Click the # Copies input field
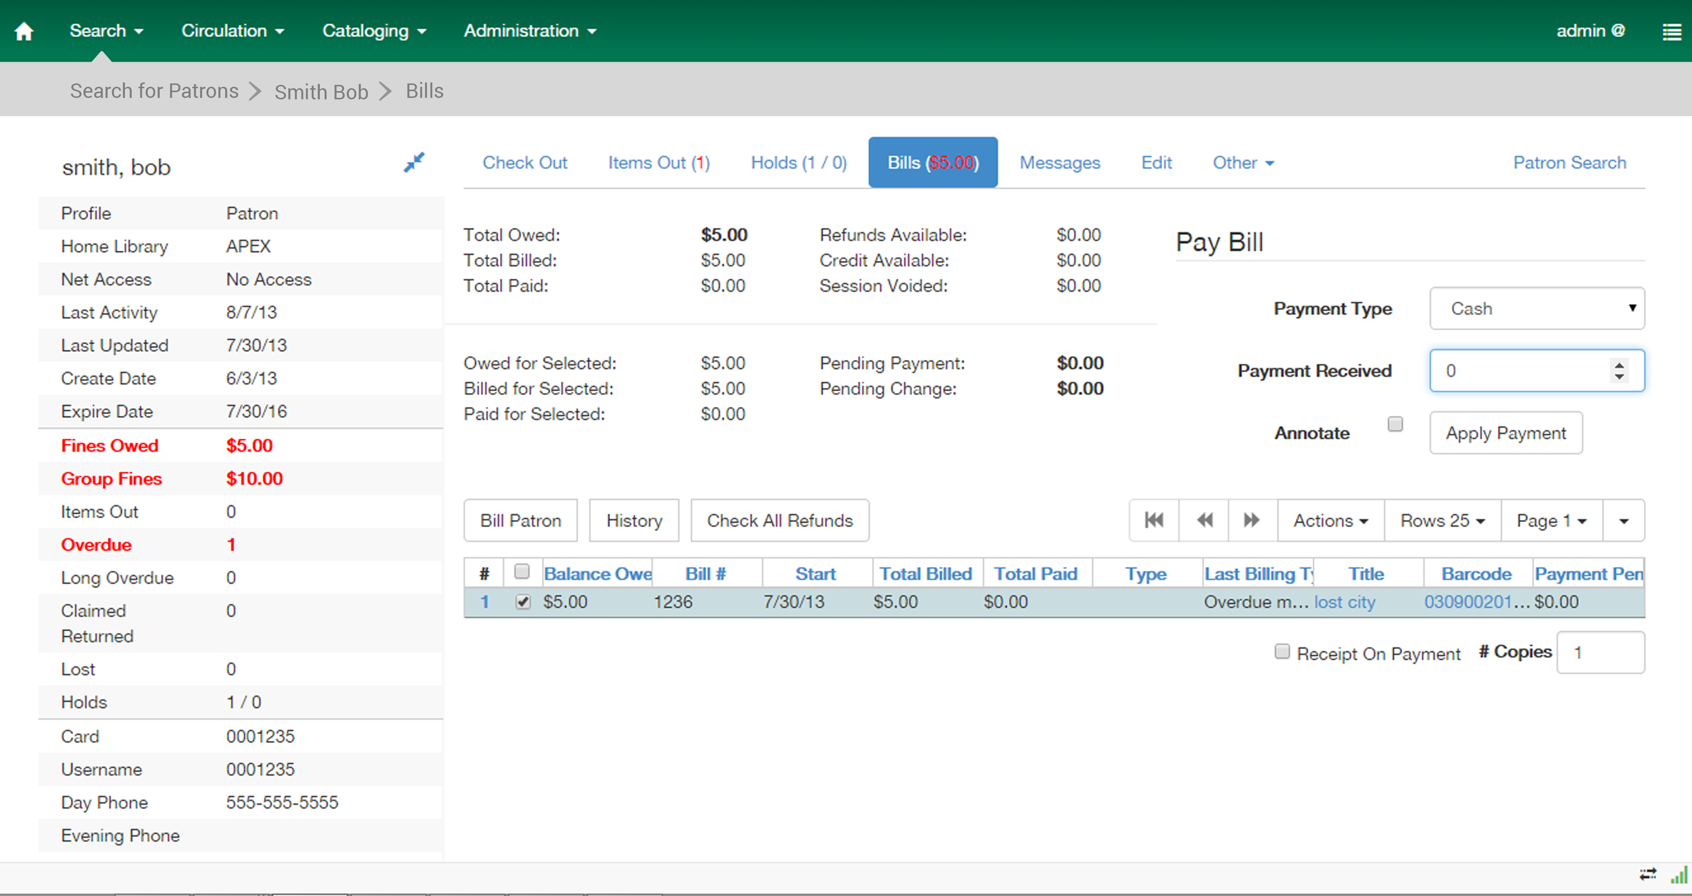 click(x=1600, y=652)
